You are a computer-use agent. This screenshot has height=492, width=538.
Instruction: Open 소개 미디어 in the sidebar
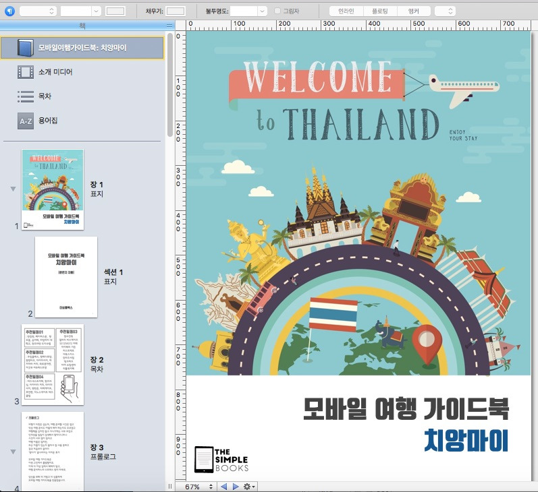(55, 72)
